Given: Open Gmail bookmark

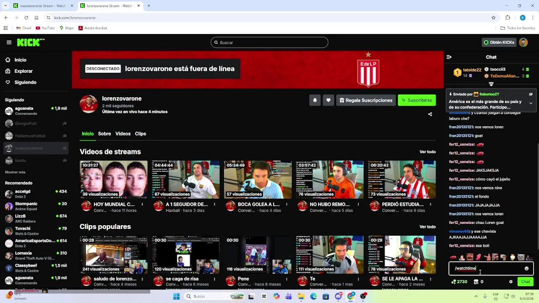Looking at the screenshot, I should click(x=24, y=28).
